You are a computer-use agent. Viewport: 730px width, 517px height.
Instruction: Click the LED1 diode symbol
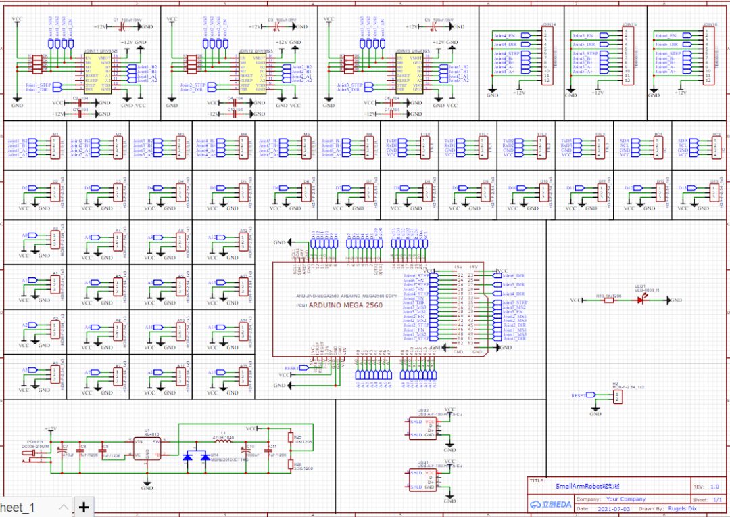coord(641,300)
